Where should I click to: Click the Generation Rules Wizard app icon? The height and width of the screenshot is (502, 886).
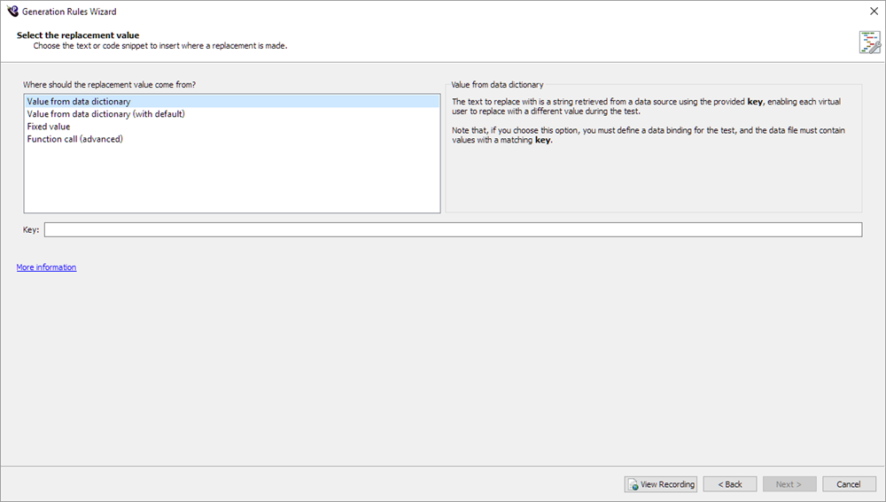[12, 12]
